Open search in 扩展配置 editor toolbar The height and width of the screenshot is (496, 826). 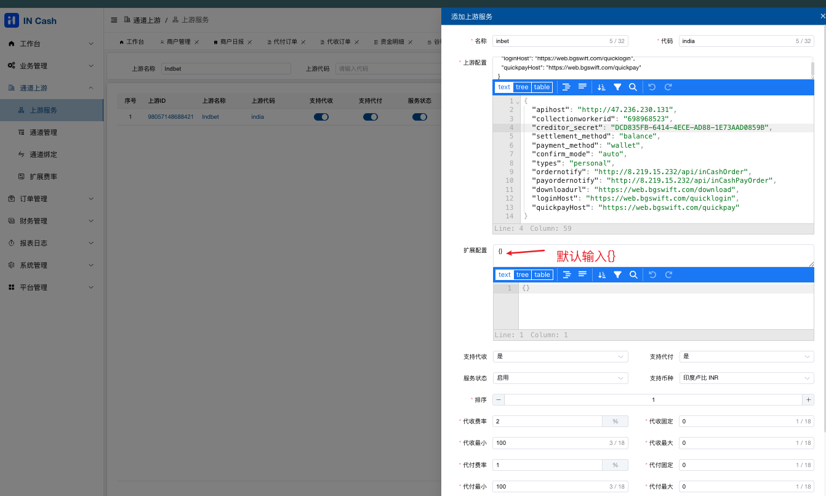[633, 275]
